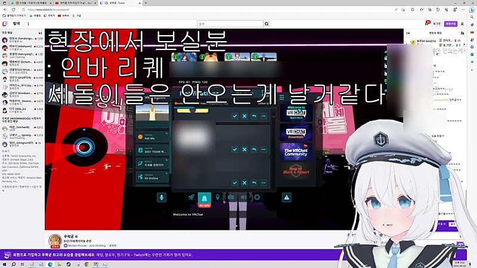Open more options for the first invitation
The width and height of the screenshot is (477, 268).
[x=264, y=116]
